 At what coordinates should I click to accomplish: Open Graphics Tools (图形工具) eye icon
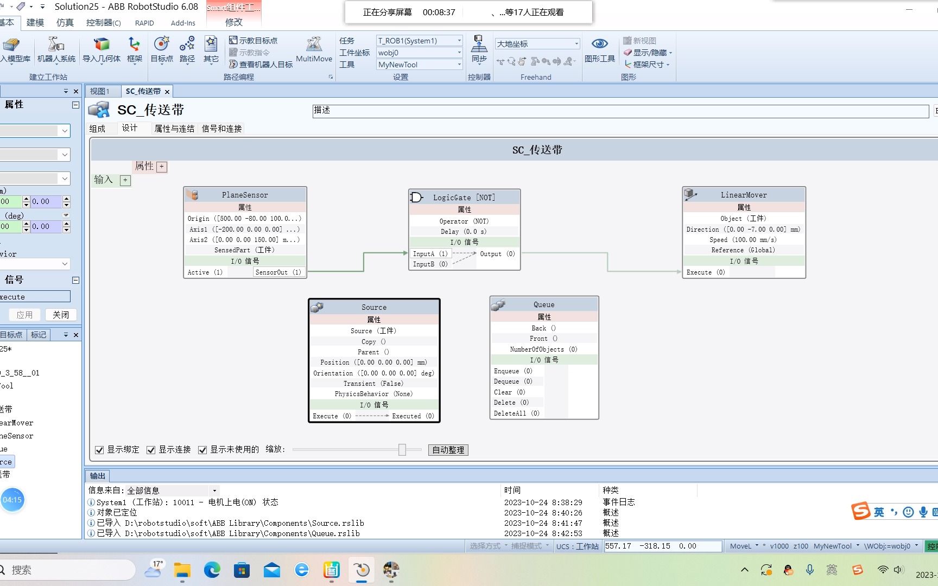click(599, 50)
